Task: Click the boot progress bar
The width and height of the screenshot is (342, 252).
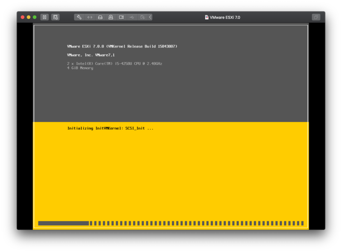Action: [x=171, y=223]
